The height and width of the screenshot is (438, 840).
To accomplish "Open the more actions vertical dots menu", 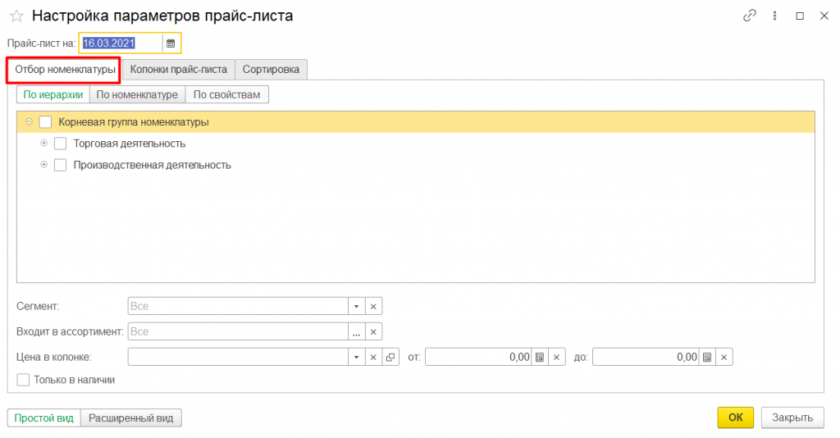I will (774, 16).
